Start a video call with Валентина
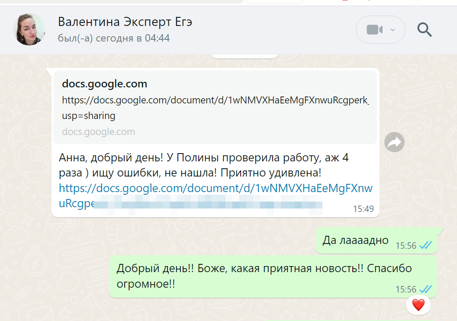 tap(374, 30)
